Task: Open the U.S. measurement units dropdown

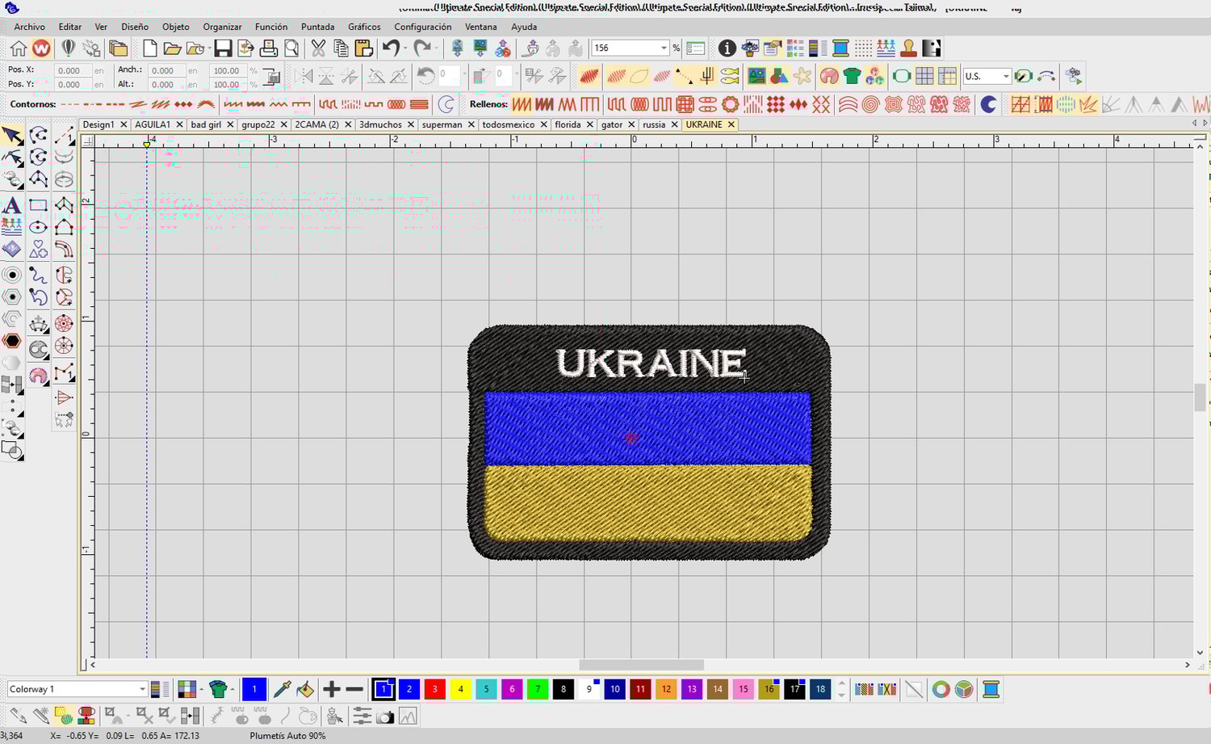Action: [x=1006, y=77]
